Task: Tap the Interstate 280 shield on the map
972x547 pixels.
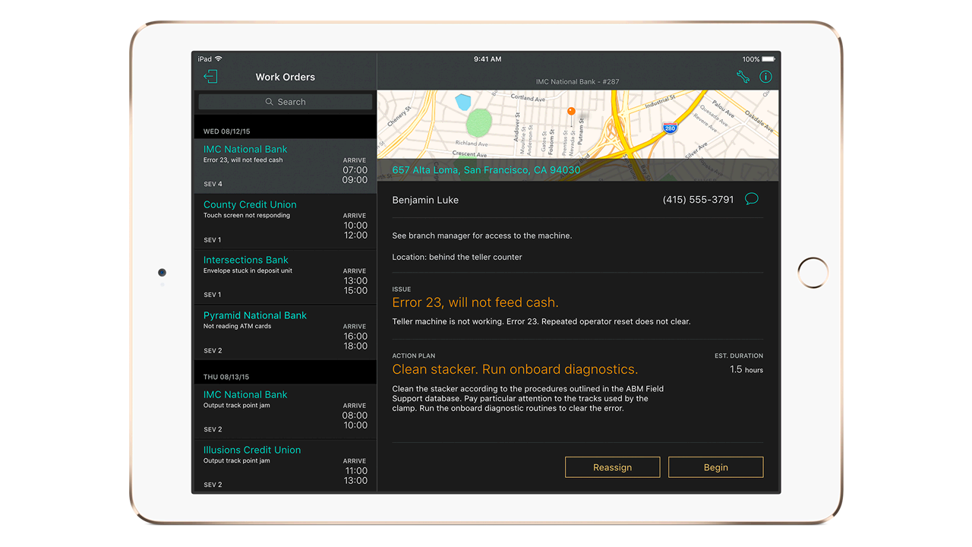Action: point(670,128)
